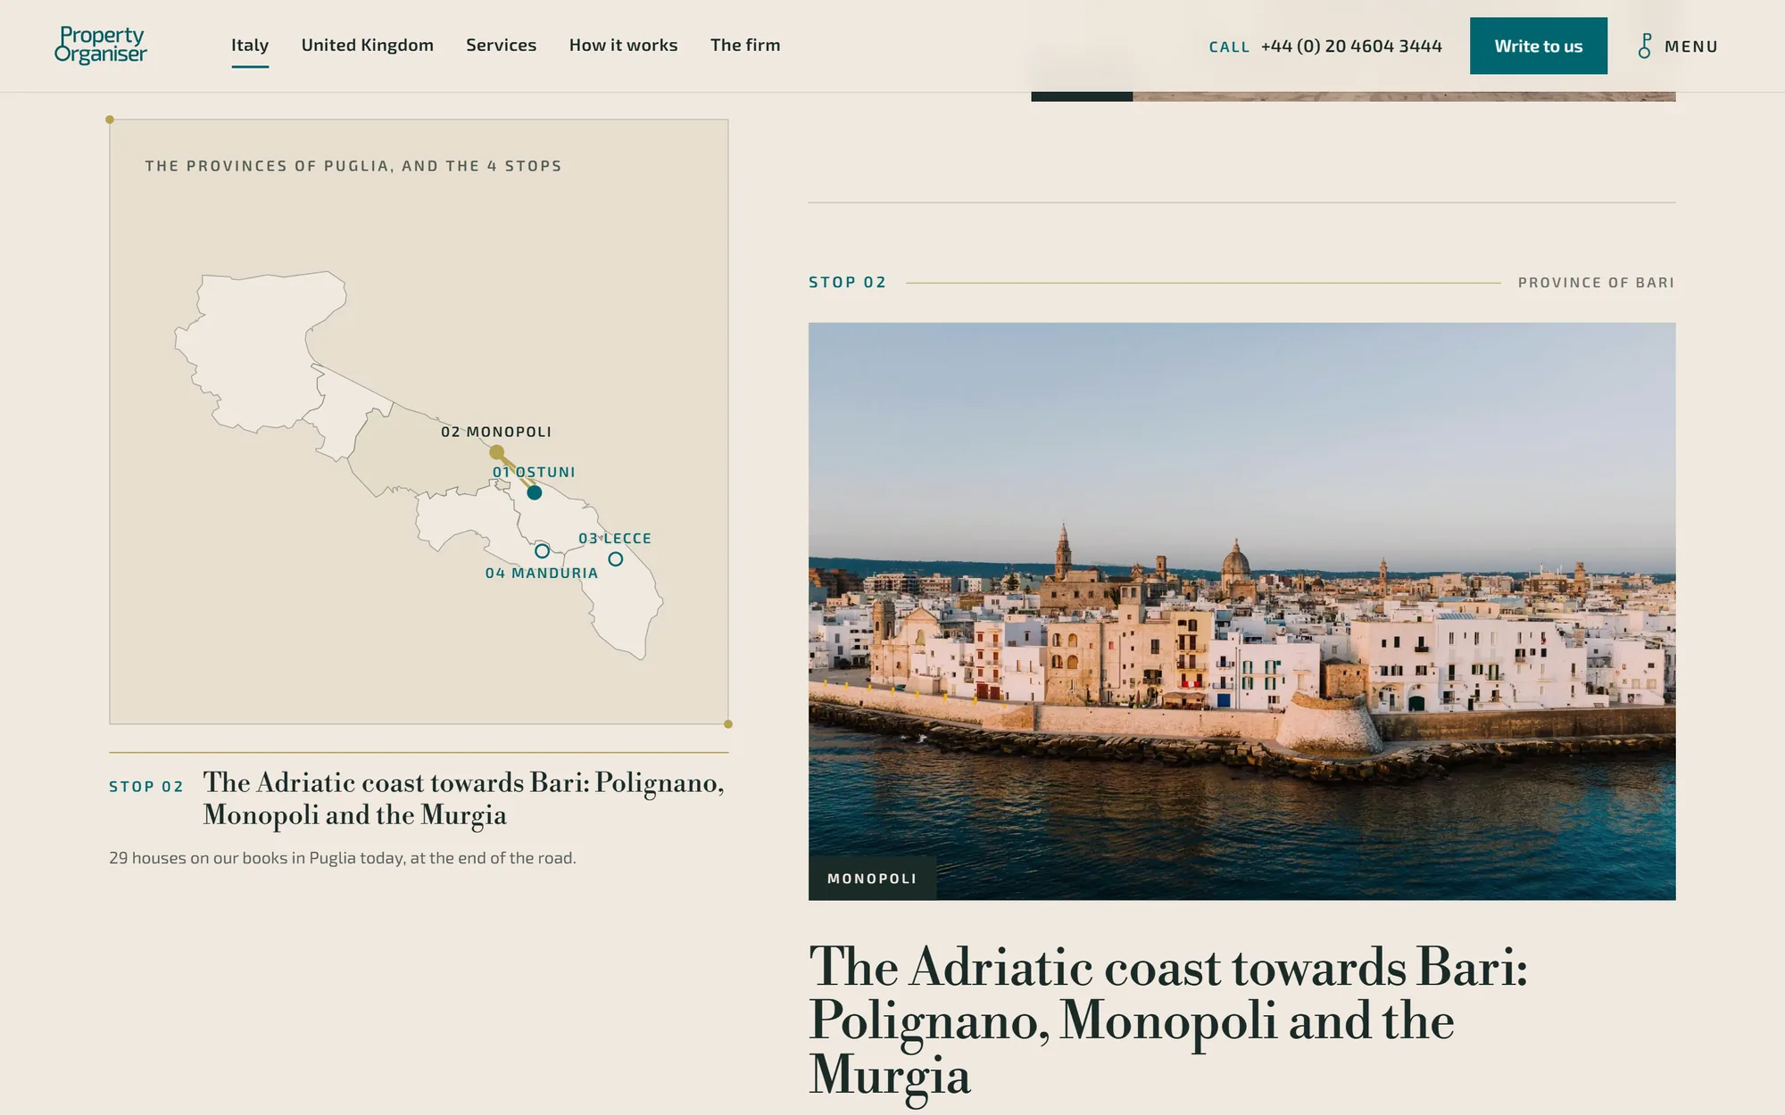Click the Monopoli coastline photo
The height and width of the screenshot is (1115, 1785).
click(x=1242, y=611)
